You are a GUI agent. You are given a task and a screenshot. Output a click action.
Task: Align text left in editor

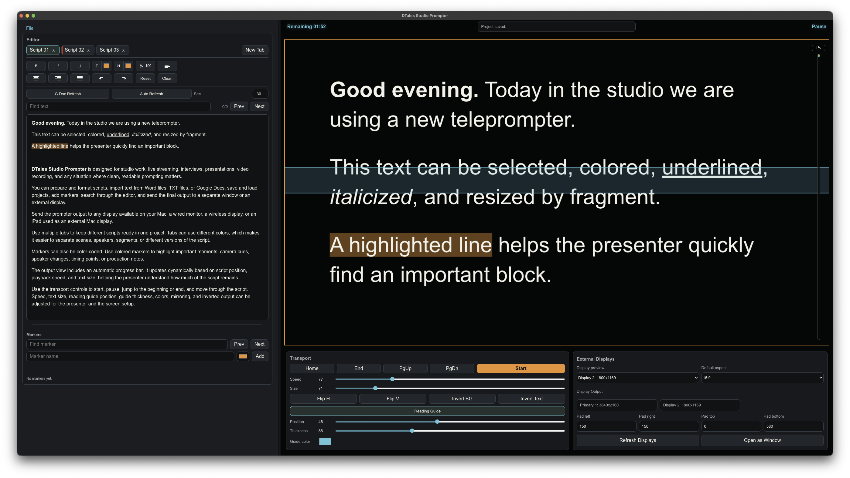[x=167, y=66]
